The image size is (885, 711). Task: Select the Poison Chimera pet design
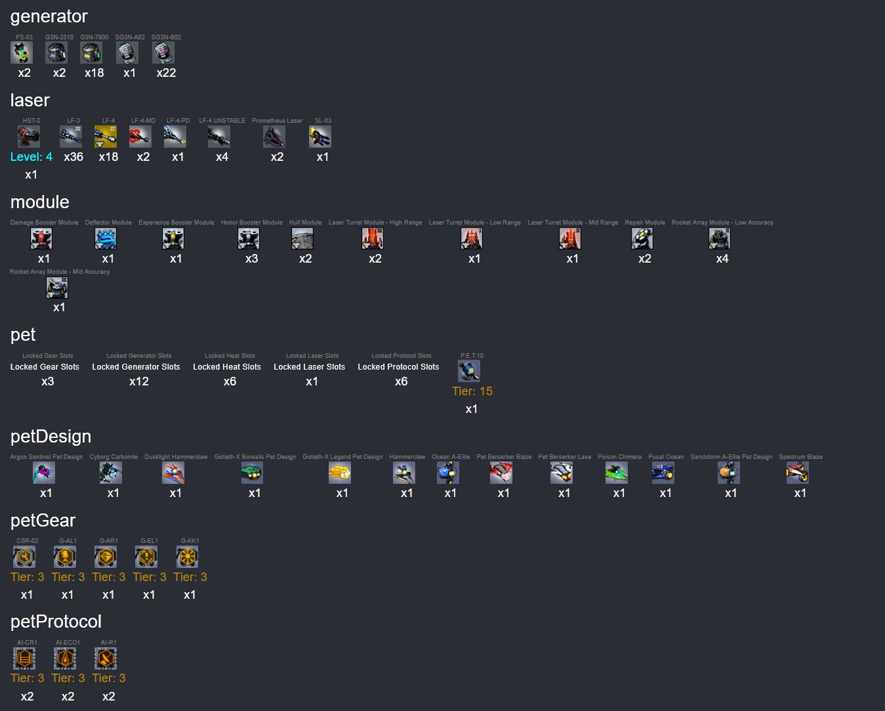(617, 473)
